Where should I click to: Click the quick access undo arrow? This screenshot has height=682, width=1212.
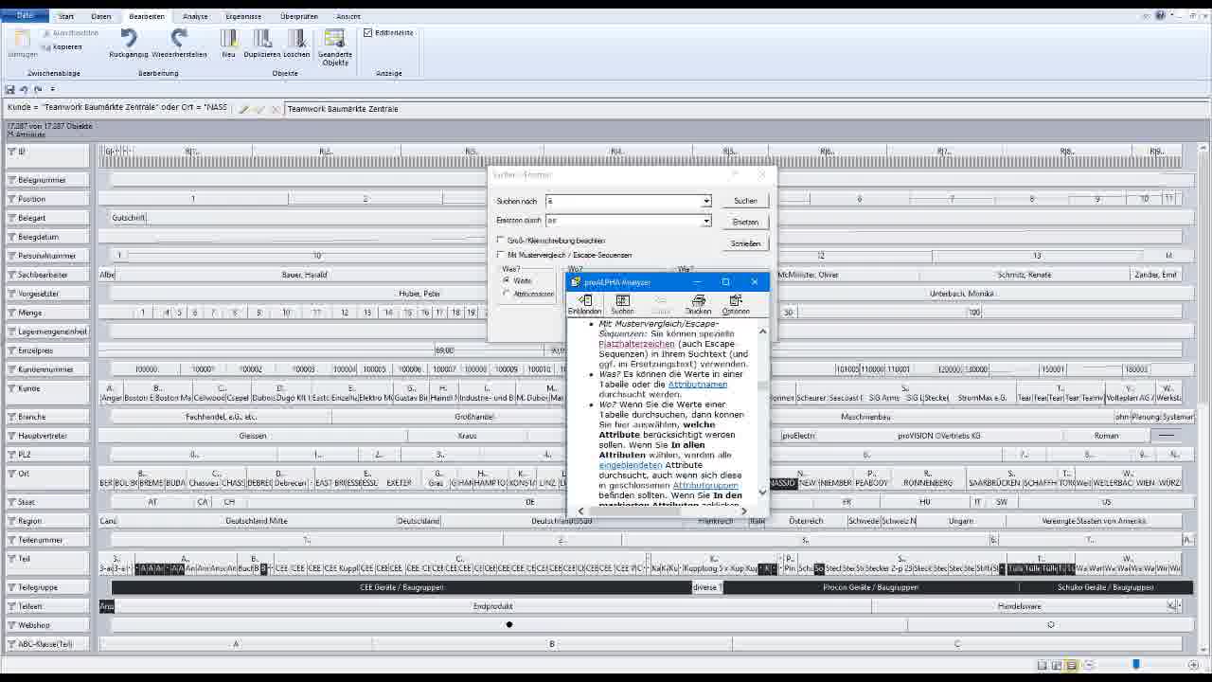pos(24,89)
